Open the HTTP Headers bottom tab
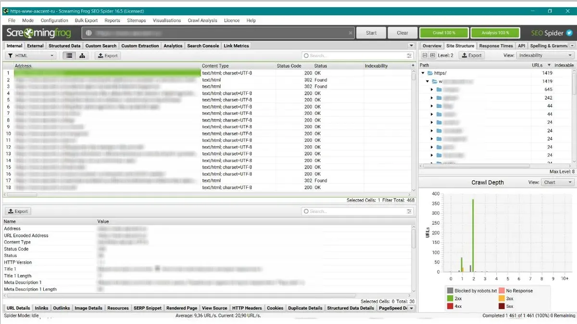The image size is (577, 324). tap(247, 308)
